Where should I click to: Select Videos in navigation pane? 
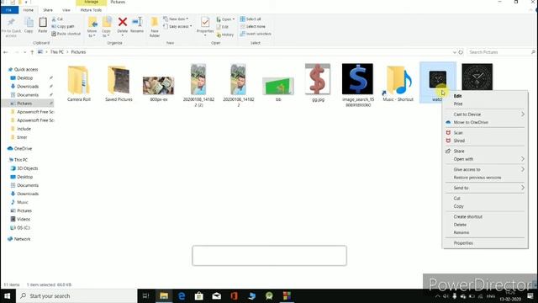[x=24, y=219]
